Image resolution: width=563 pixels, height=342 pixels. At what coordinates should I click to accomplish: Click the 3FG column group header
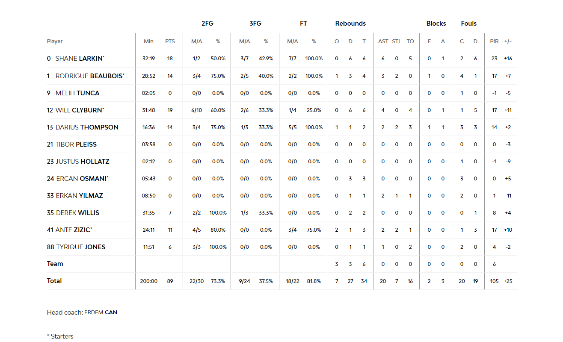pos(255,24)
